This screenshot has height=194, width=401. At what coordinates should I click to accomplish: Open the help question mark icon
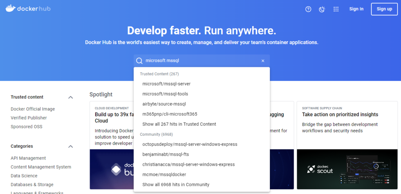(308, 9)
